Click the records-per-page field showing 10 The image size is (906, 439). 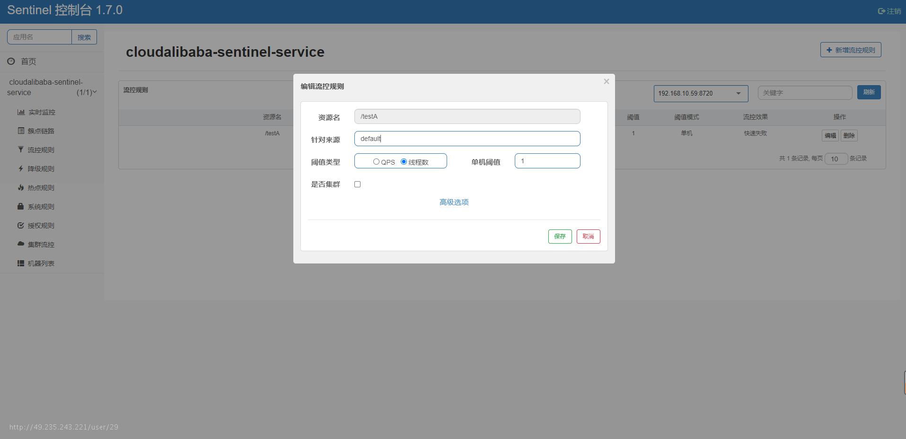coord(836,159)
